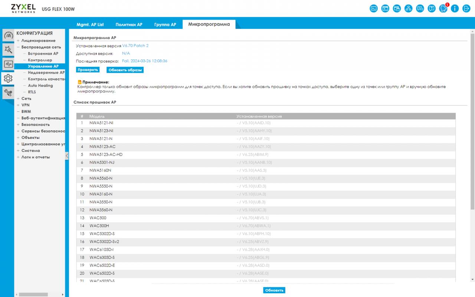Click the logout icon in header
Image resolution: width=475 pixels, height=297 pixels.
click(466, 9)
